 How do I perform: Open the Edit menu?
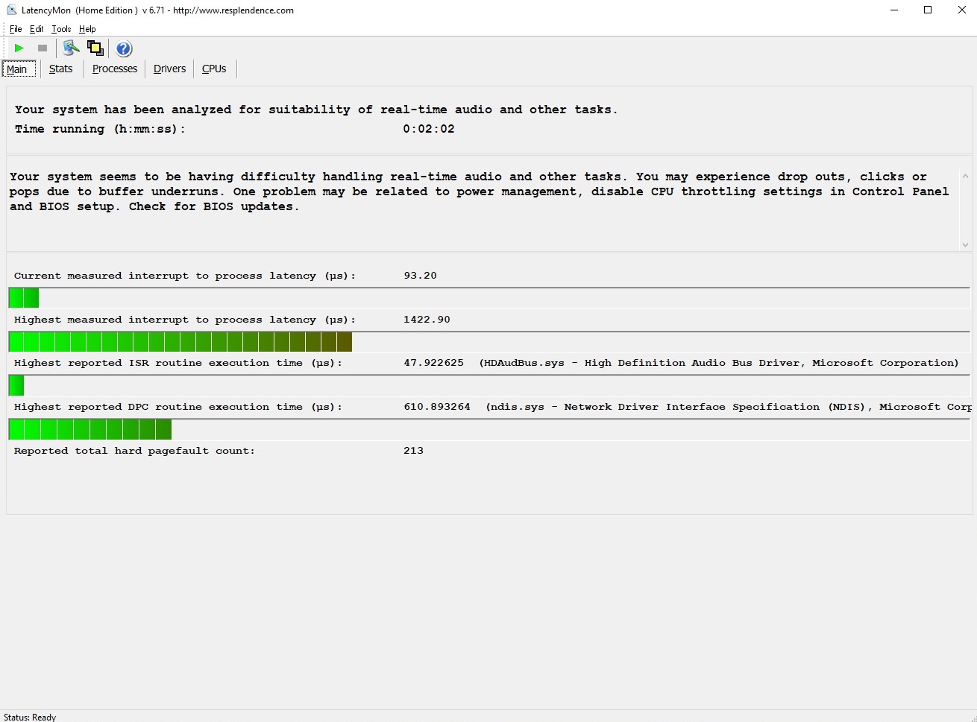pyautogui.click(x=37, y=29)
